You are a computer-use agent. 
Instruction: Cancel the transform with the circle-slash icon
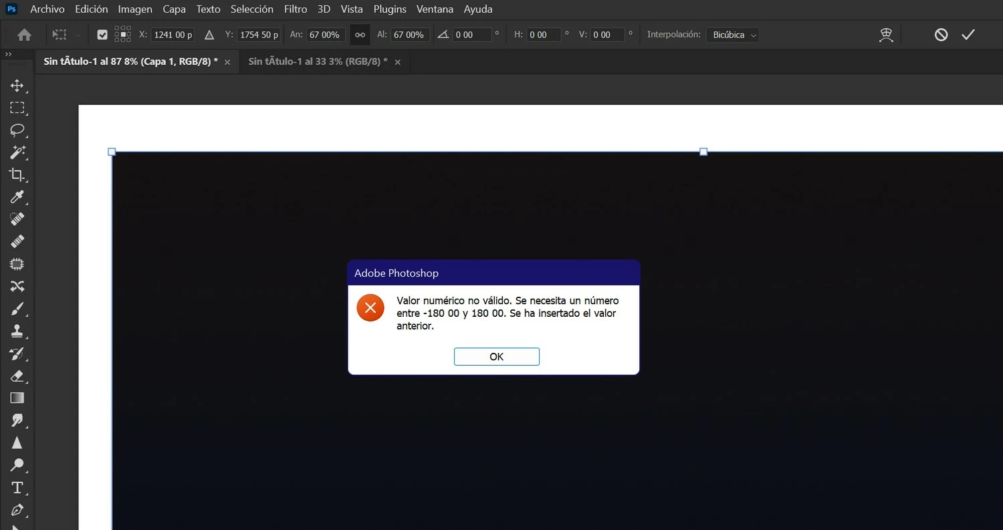click(x=941, y=35)
